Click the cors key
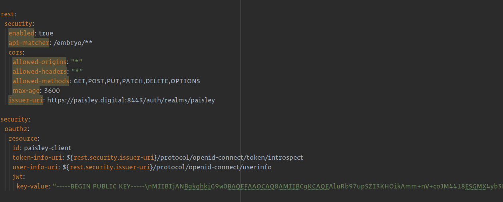Viewport: 503px width, 202px height. point(16,53)
